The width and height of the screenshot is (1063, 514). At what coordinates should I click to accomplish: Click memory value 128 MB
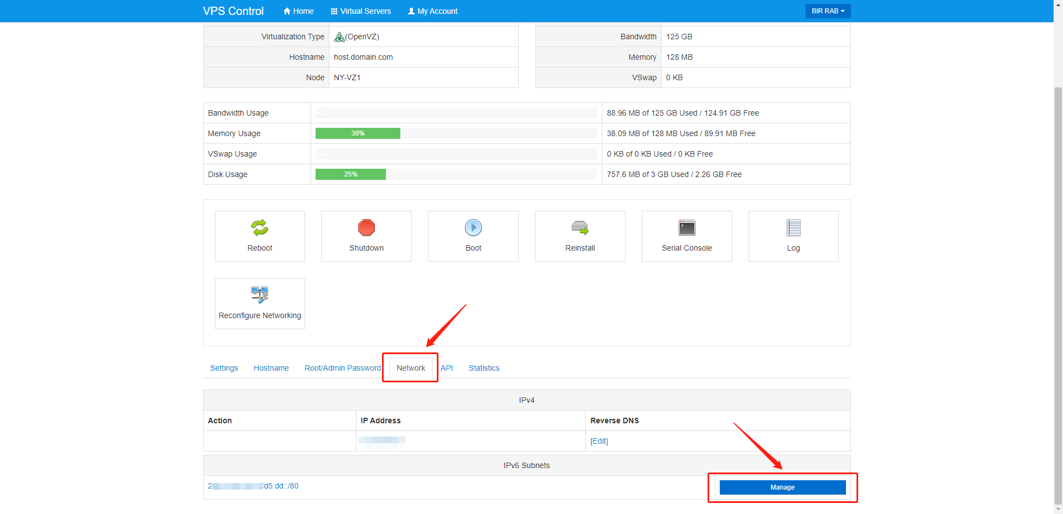pos(679,57)
